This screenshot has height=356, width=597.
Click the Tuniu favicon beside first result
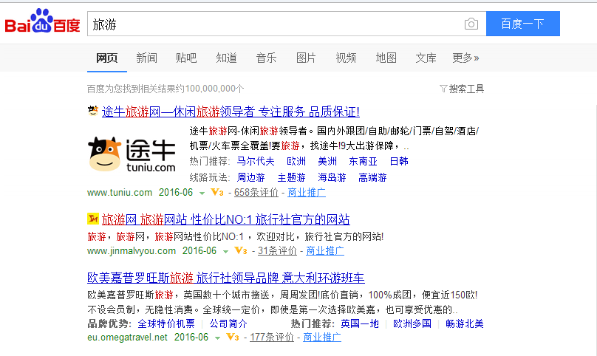click(92, 112)
